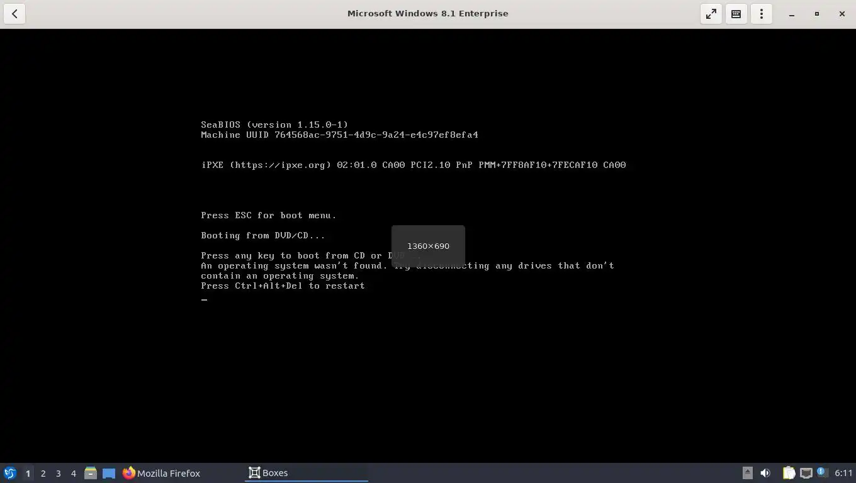Viewport: 856px width, 483px height.
Task: Click the window title Microsoft Windows 8.1 Enterprise
Action: pyautogui.click(x=428, y=13)
